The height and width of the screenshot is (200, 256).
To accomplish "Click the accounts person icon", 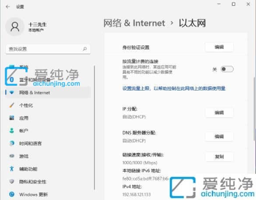I will point(11,131).
